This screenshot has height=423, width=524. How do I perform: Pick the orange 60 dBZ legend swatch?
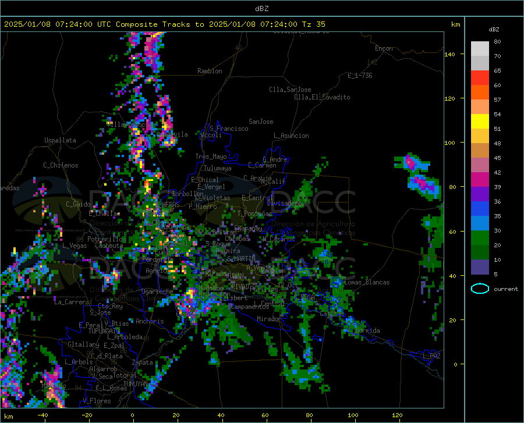pos(480,92)
